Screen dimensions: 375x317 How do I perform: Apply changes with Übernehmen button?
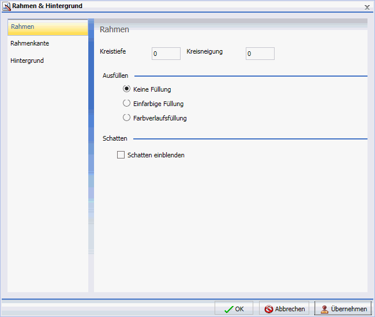343,308
